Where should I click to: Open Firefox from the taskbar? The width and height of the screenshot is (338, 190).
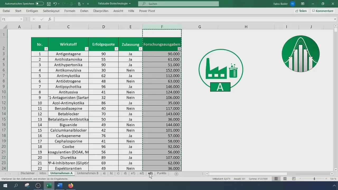point(71,186)
